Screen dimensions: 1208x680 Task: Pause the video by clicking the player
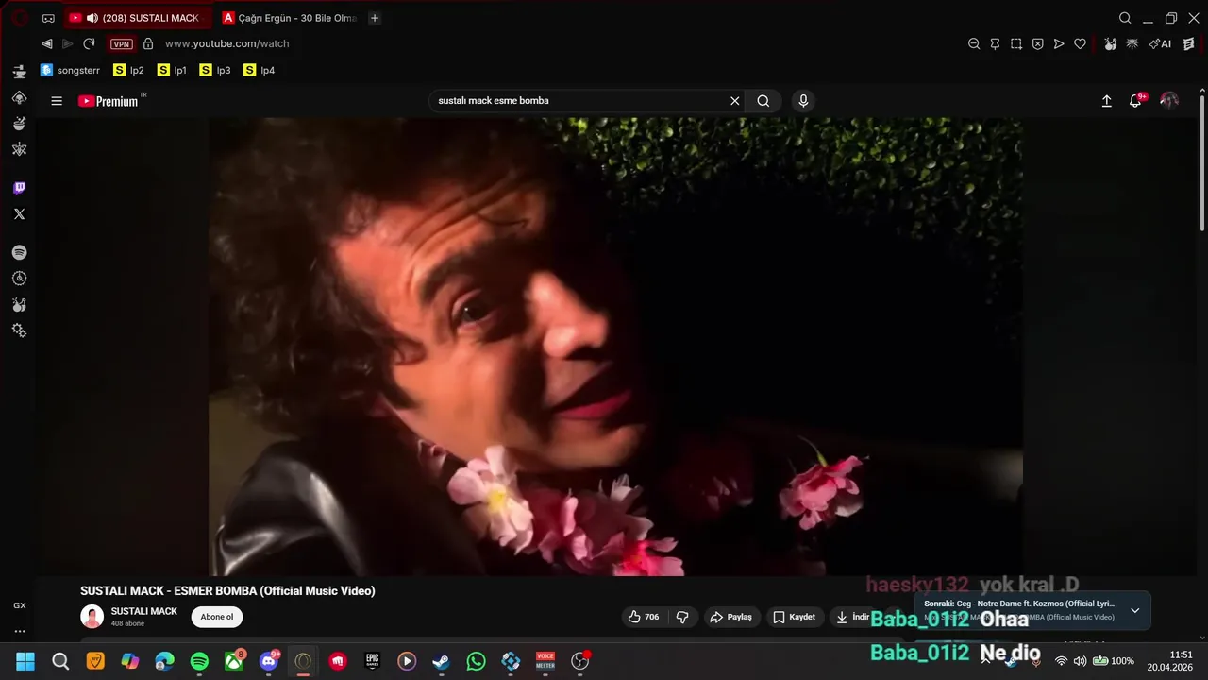coord(615,347)
